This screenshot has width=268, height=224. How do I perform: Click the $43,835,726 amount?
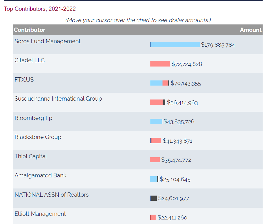pyautogui.click(x=179, y=122)
